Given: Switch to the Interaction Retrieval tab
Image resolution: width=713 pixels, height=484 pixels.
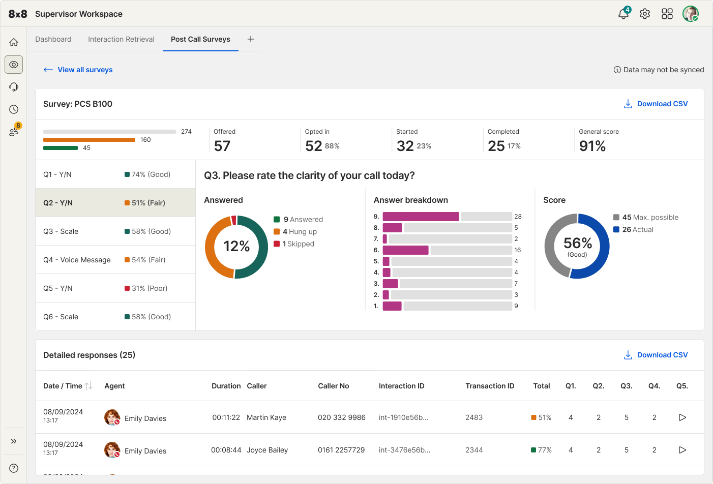Looking at the screenshot, I should tap(121, 39).
